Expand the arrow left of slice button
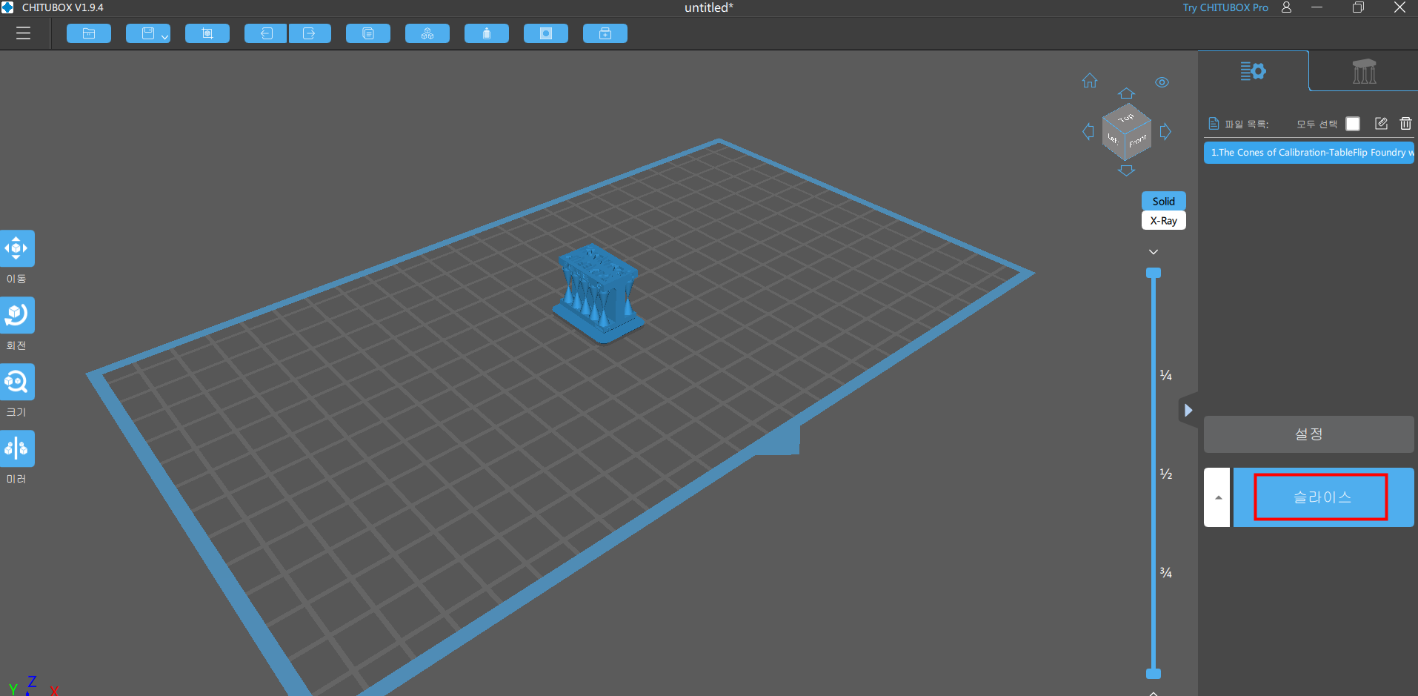 pos(1217,497)
